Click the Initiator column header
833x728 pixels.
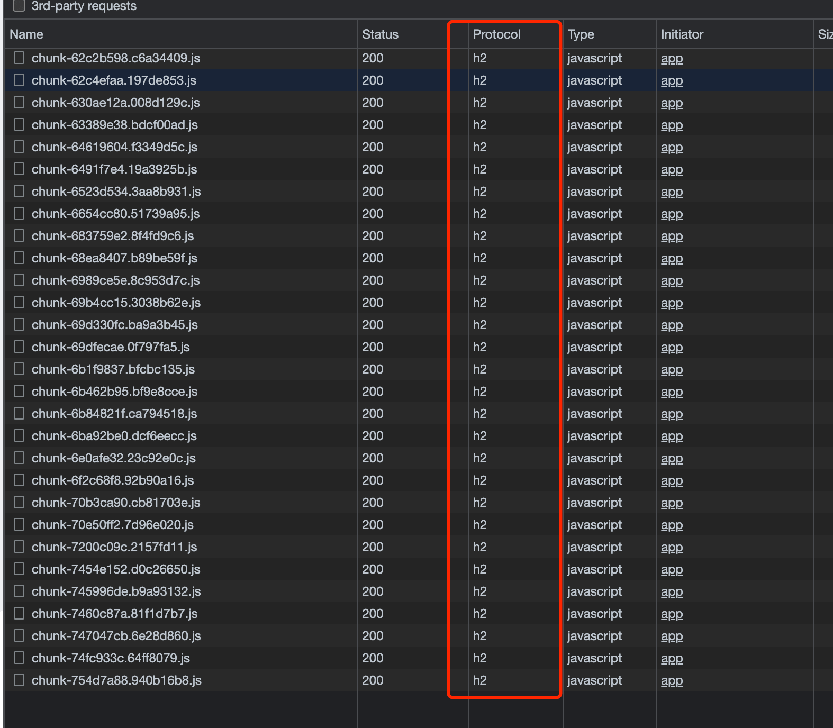[x=682, y=34]
